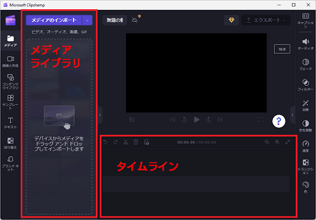The width and height of the screenshot is (316, 220).
Task: Open the Adjust colors panel
Action: click(x=306, y=126)
